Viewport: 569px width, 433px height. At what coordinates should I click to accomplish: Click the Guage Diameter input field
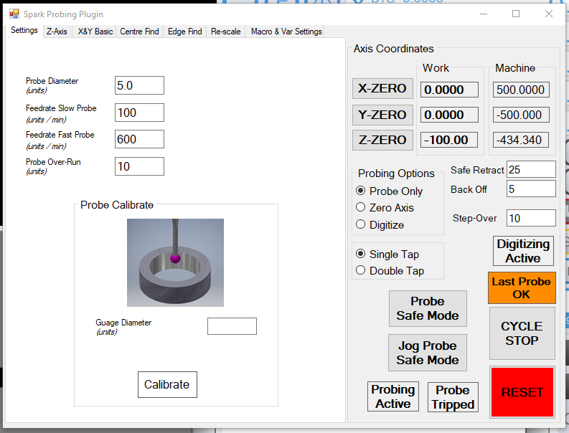click(x=232, y=326)
